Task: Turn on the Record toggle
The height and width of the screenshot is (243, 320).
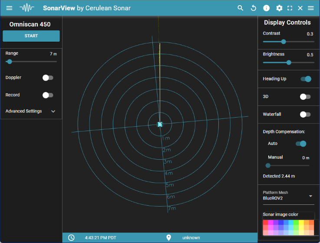Action: pos(48,95)
